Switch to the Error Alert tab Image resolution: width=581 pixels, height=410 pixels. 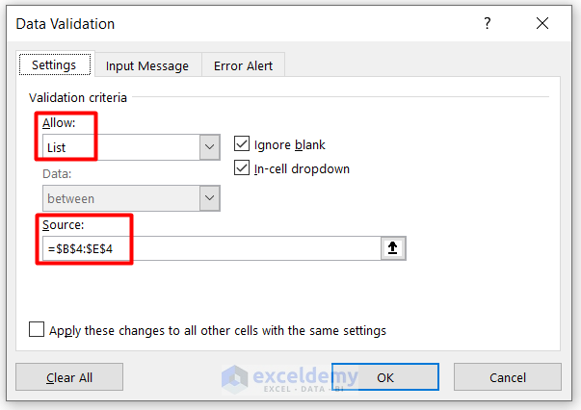click(x=244, y=65)
